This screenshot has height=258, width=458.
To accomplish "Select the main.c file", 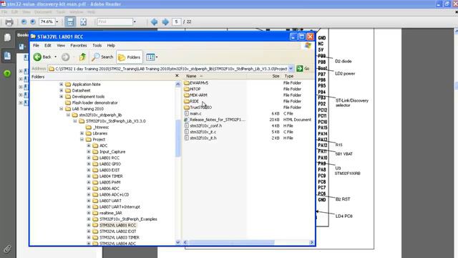I will point(193,114).
